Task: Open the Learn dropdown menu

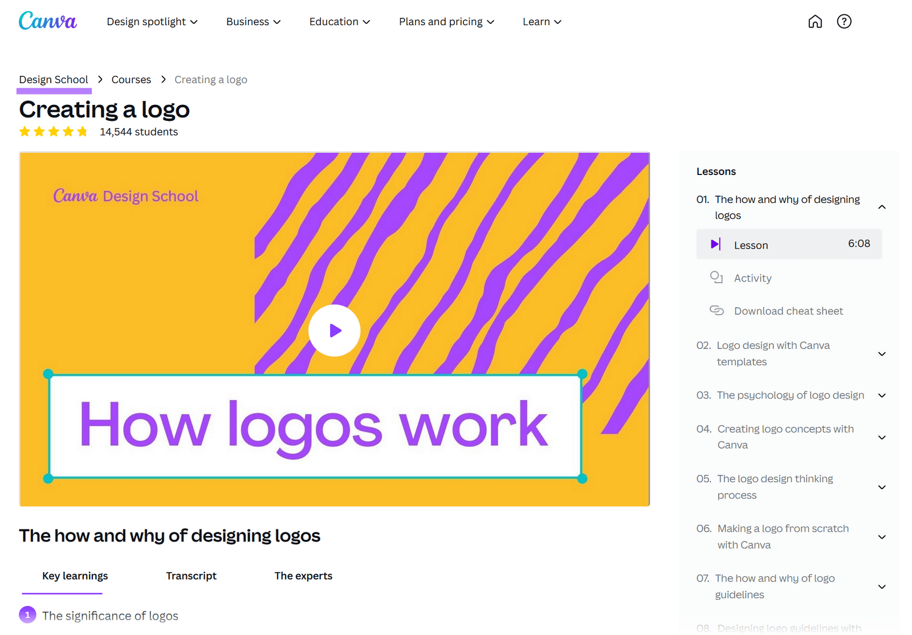Action: tap(541, 21)
